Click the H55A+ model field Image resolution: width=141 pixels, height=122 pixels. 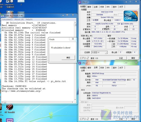pyautogui.click(x=106, y=76)
